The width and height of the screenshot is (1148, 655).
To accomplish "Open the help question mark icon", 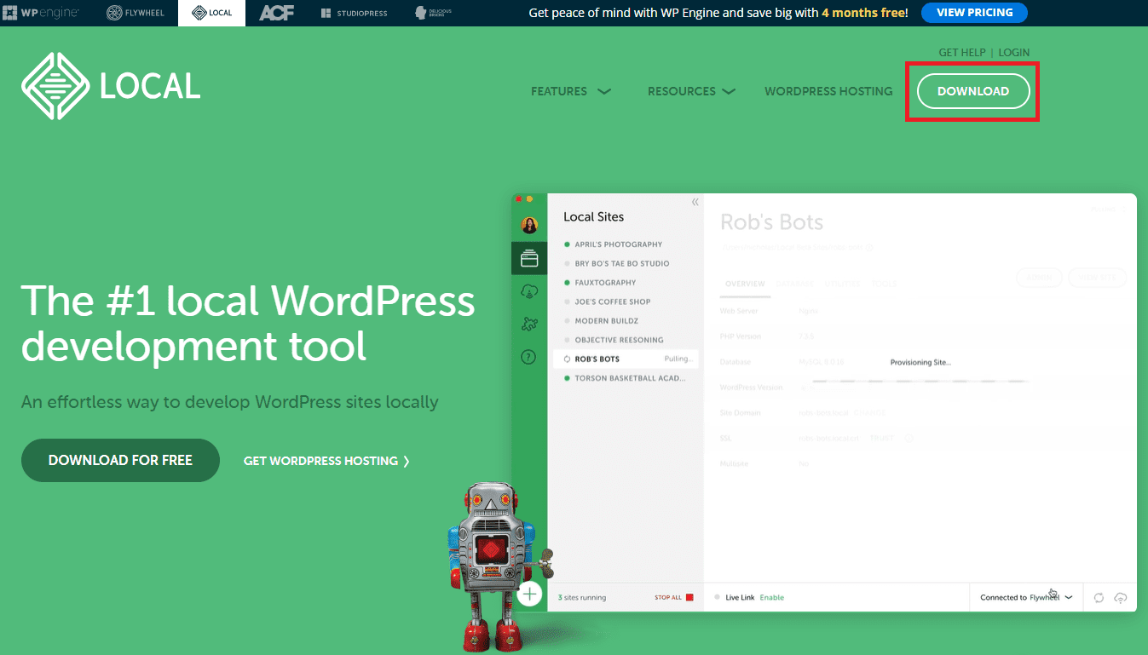I will point(529,356).
